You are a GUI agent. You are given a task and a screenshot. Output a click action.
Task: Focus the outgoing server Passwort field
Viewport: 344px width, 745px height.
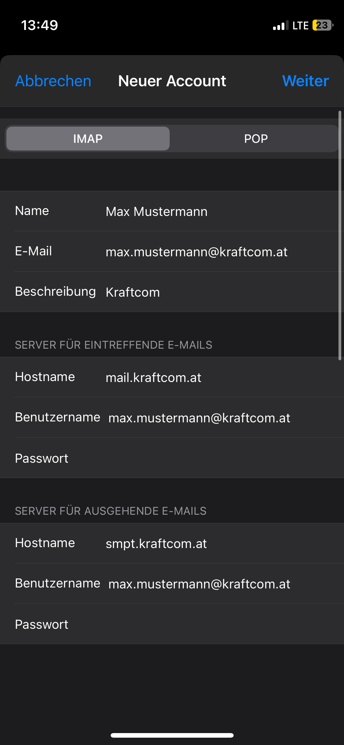pos(172,624)
